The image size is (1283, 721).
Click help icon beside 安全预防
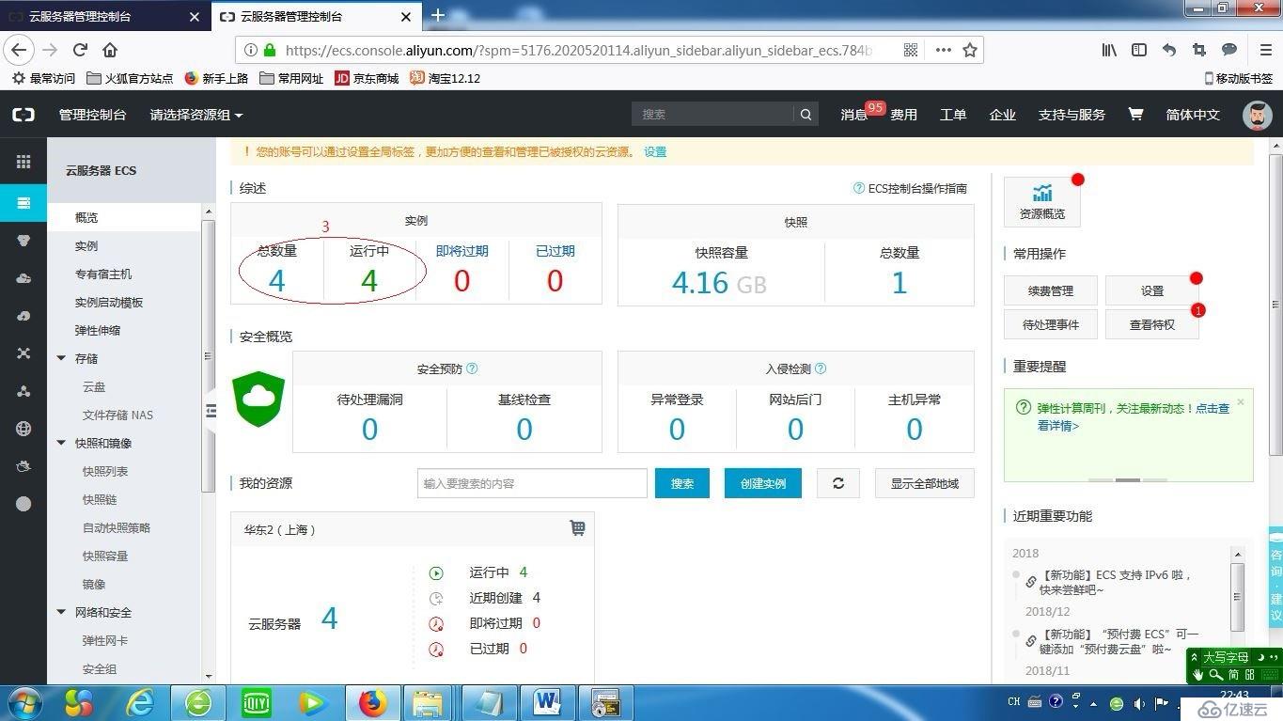(472, 368)
